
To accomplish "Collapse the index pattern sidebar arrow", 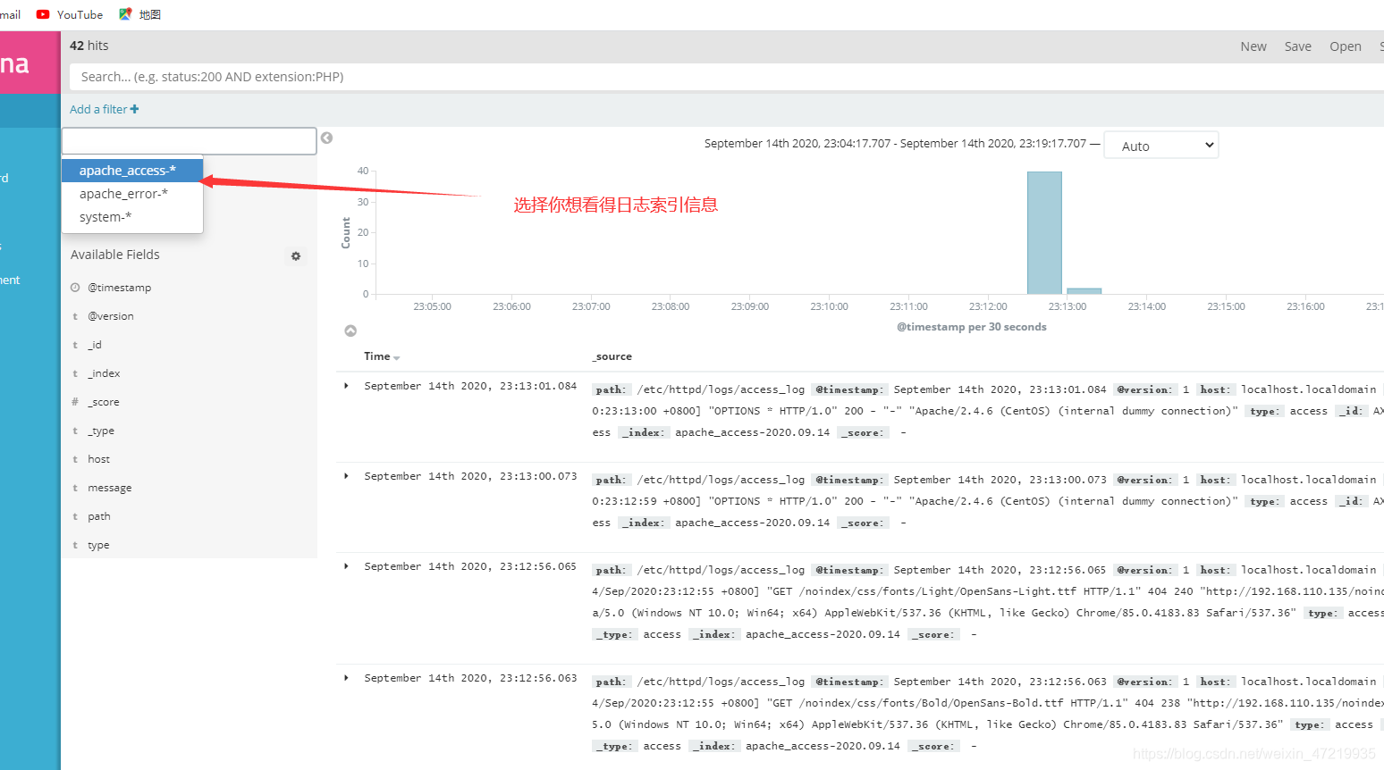I will (x=327, y=138).
